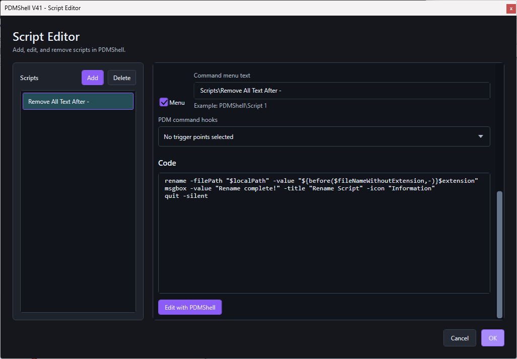Click the 'quit -silent' code line
The height and width of the screenshot is (359, 517).
point(186,196)
